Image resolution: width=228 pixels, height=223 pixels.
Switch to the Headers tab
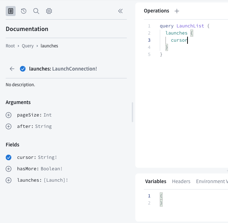181,181
